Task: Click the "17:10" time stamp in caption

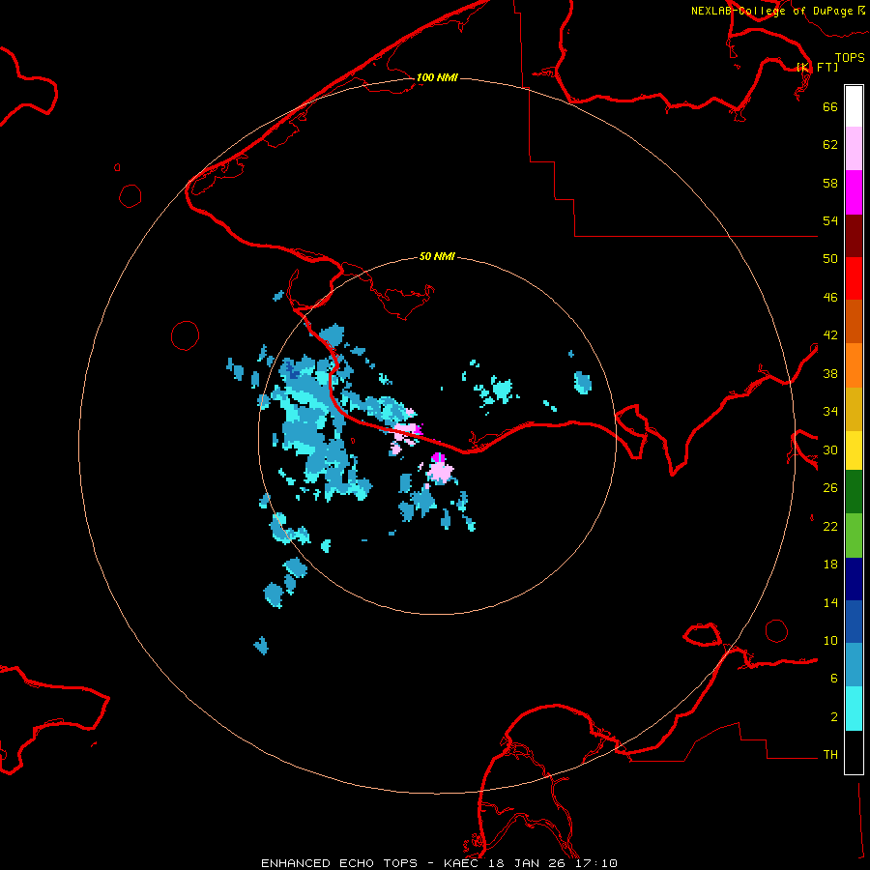Action: click(595, 863)
